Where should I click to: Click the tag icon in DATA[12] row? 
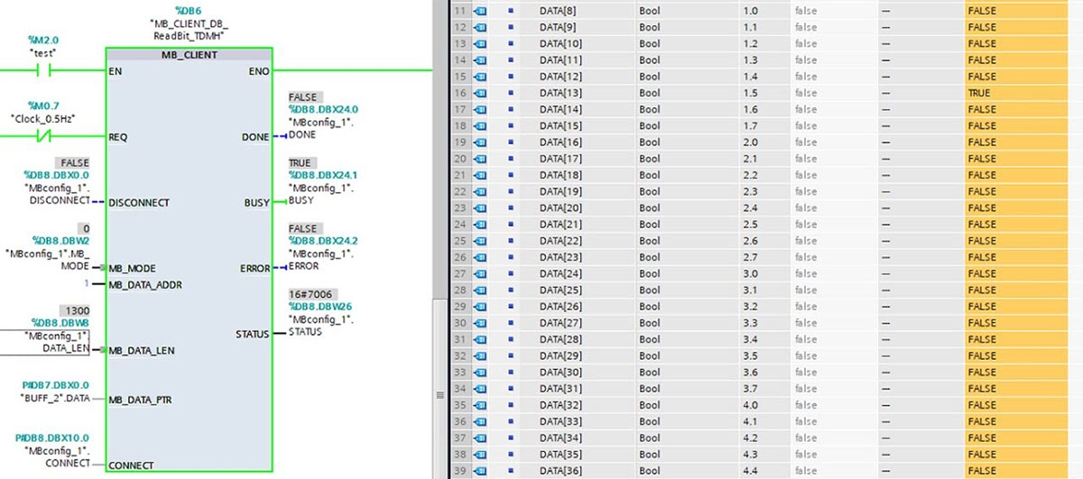480,76
